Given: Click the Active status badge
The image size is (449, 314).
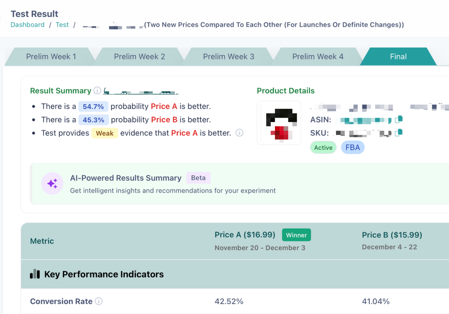Looking at the screenshot, I should (323, 148).
